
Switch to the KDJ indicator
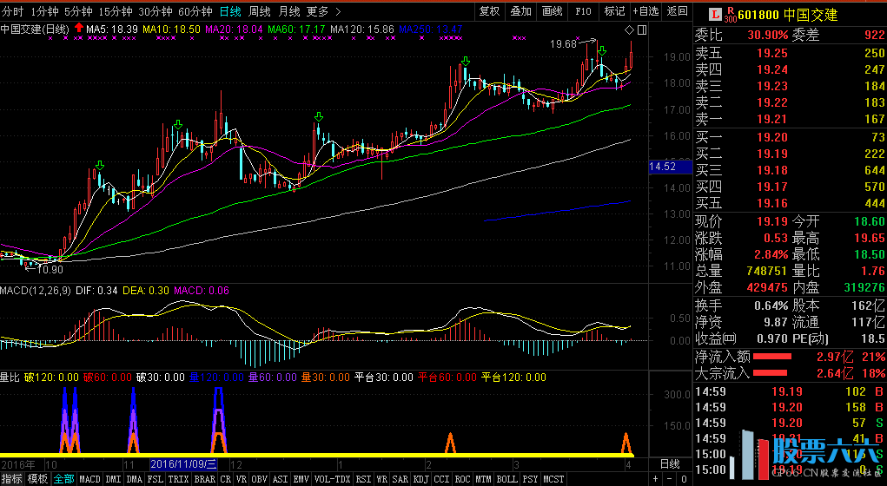(x=421, y=479)
